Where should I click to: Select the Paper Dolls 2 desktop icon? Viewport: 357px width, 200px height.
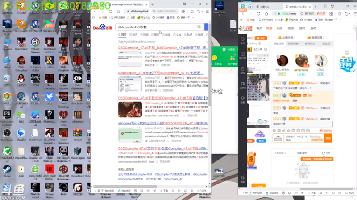click(x=219, y=8)
